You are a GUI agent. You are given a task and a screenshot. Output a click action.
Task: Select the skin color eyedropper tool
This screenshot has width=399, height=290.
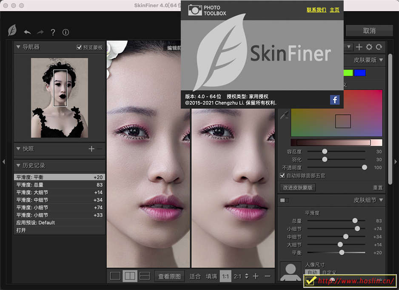[284, 115]
